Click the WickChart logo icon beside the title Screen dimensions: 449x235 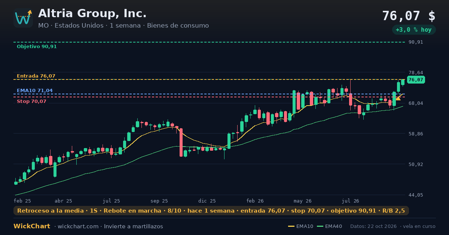[23, 18]
